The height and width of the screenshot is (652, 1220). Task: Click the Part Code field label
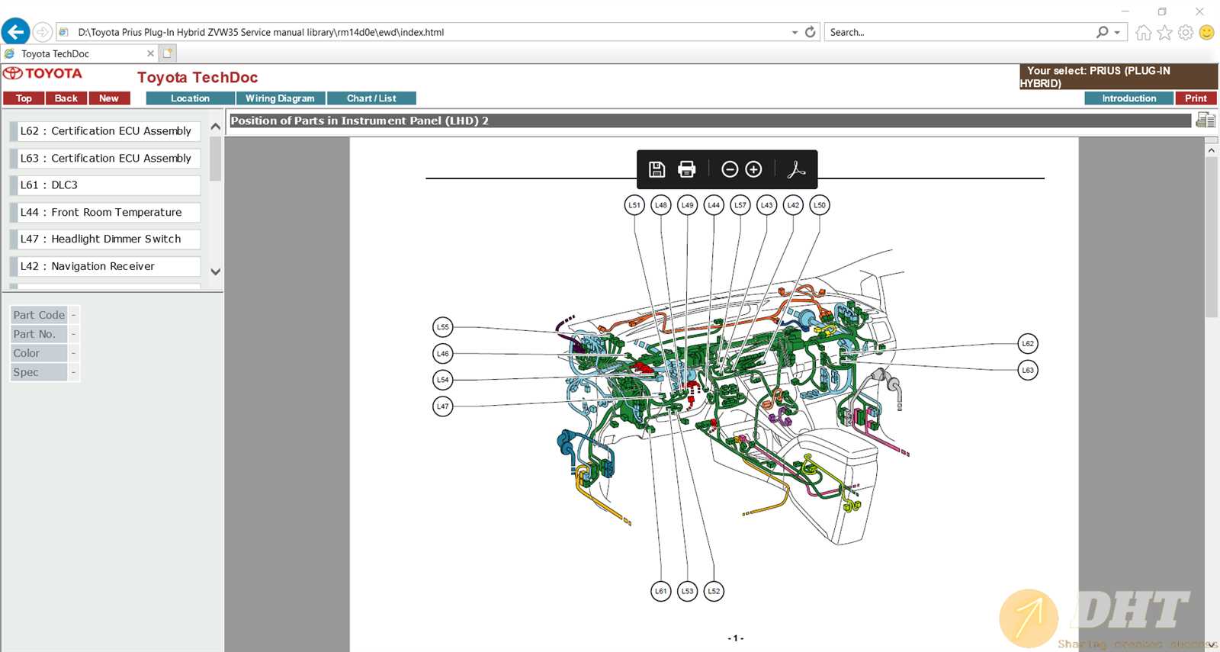pos(39,315)
